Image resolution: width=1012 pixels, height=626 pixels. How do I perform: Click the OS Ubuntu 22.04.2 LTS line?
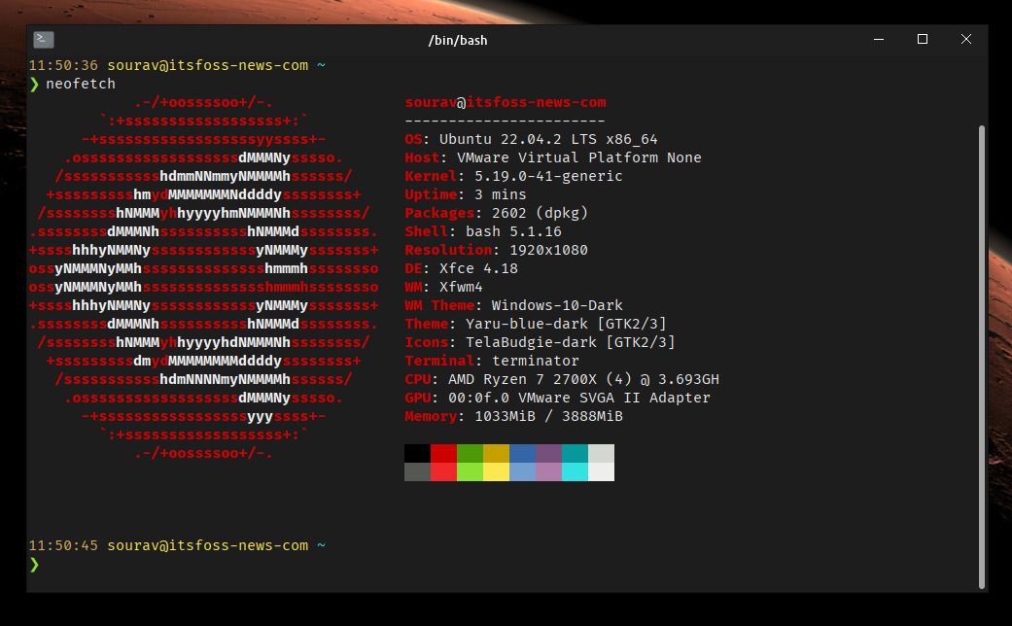[531, 139]
